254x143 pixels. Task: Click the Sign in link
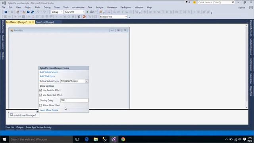pos(242,8)
